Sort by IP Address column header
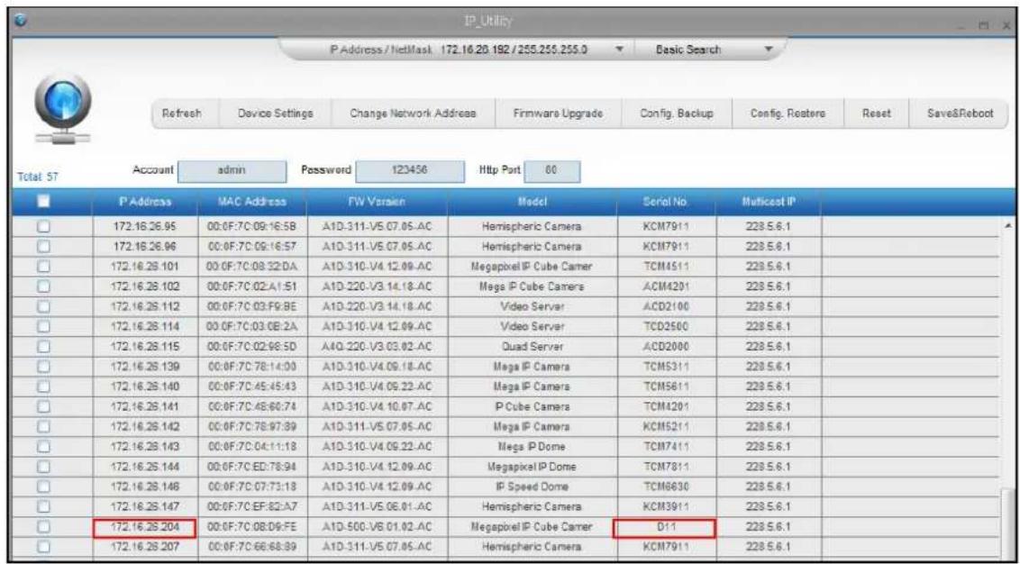Viewport: 1020px width, 564px height. click(144, 202)
